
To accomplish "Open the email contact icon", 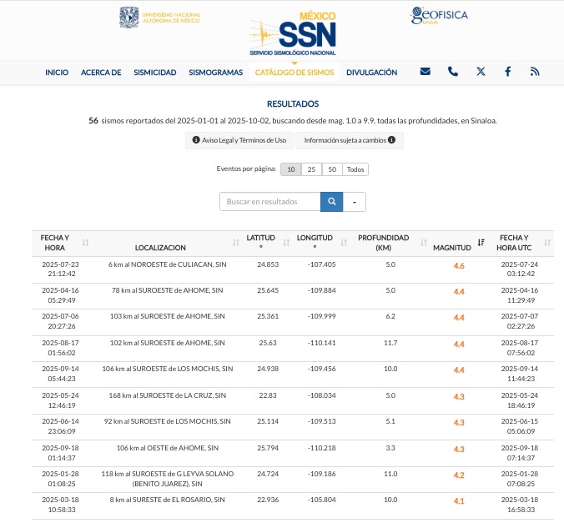I will coord(426,72).
